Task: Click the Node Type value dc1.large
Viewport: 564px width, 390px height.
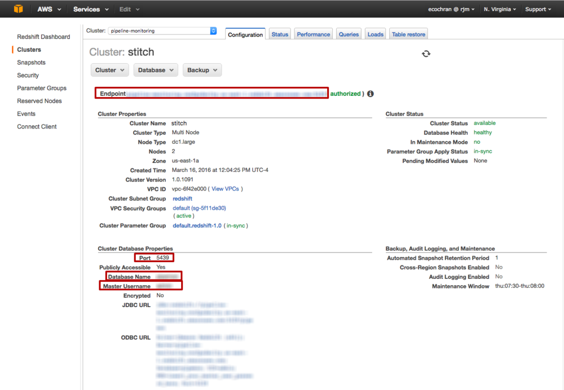Action: (183, 142)
